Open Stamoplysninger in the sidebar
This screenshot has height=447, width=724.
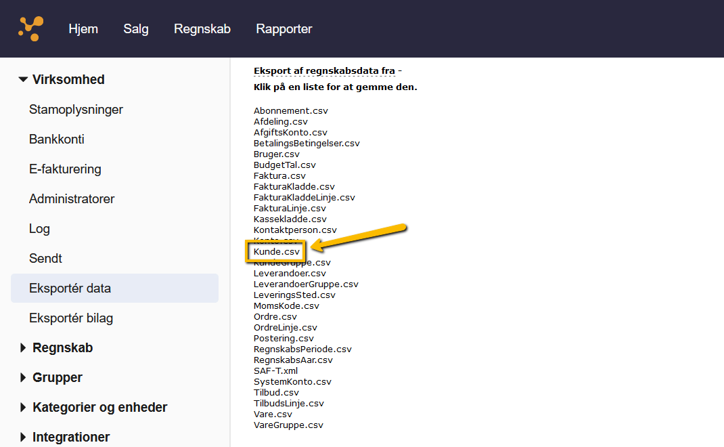[76, 109]
